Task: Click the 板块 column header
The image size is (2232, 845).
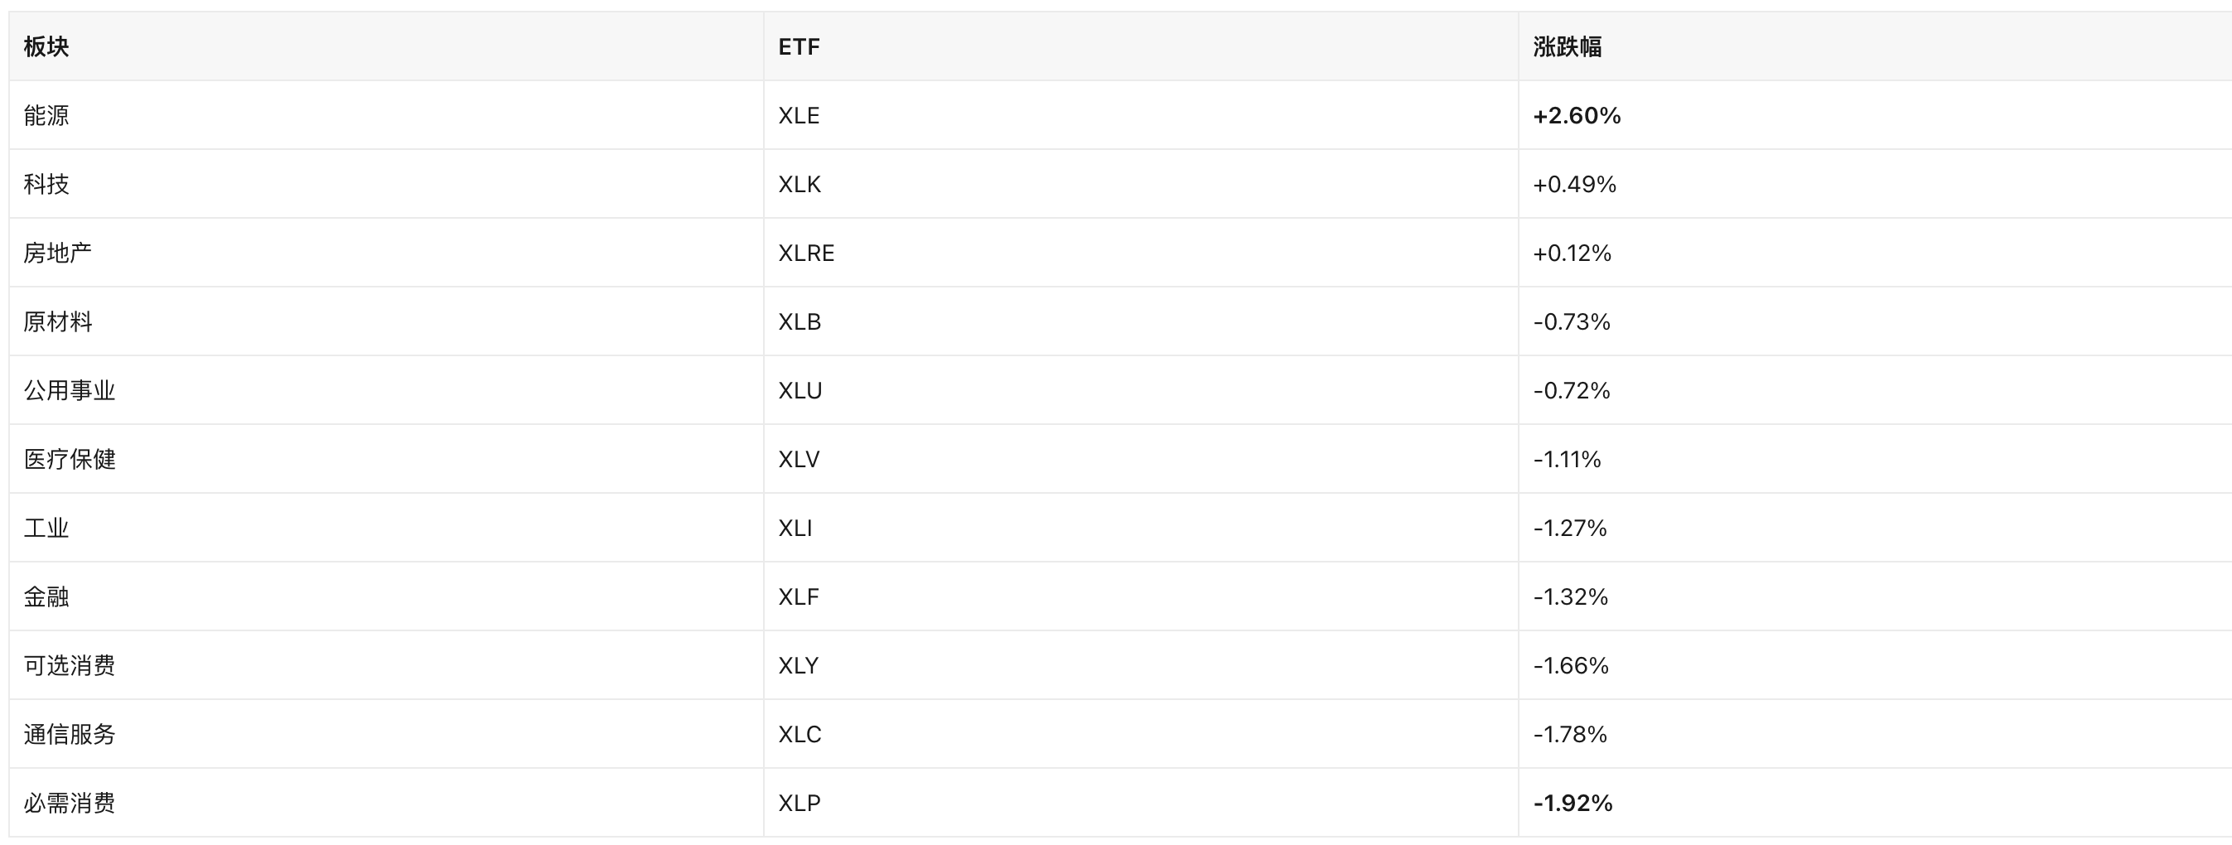Action: point(46,46)
